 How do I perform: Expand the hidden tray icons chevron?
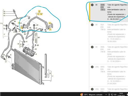[106, 94]
